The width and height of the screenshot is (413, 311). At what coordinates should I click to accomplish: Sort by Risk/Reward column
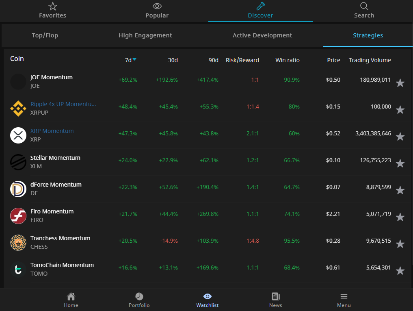[x=242, y=60]
